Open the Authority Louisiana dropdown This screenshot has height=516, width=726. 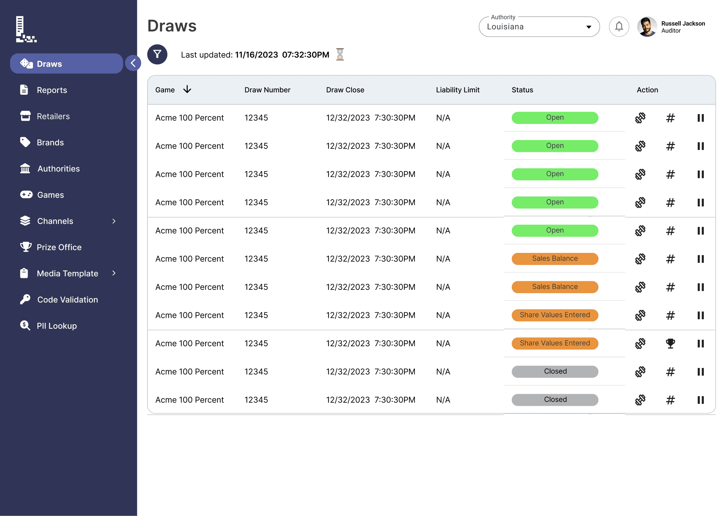tap(539, 27)
